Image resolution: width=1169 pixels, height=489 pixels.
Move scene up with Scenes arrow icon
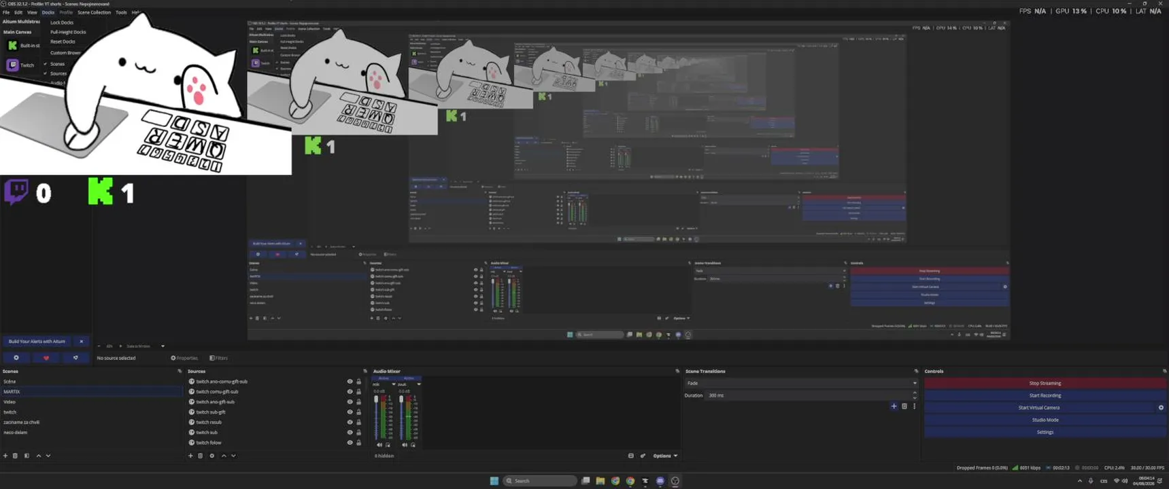point(38,456)
